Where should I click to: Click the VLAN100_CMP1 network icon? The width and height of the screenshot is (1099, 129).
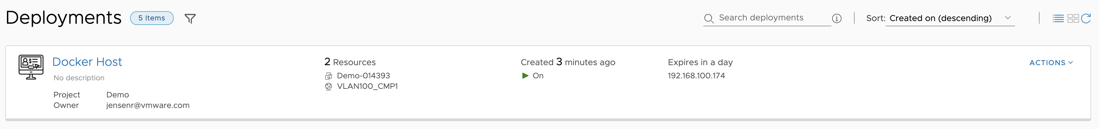[328, 87]
